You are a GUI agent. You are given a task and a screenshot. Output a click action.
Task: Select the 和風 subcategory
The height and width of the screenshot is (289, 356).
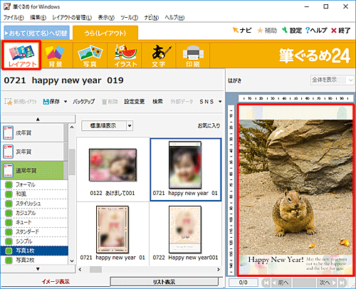click(x=34, y=194)
